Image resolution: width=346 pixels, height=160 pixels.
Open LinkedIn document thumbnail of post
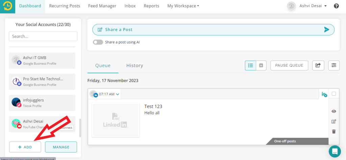[116, 120]
